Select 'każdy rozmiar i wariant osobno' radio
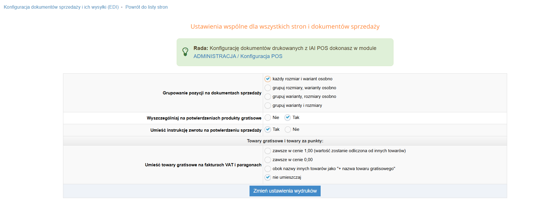556x205 pixels. pos(268,79)
